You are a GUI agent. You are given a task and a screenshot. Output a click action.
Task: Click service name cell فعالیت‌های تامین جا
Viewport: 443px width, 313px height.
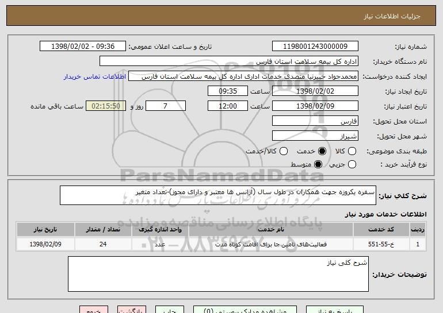[x=270, y=244]
